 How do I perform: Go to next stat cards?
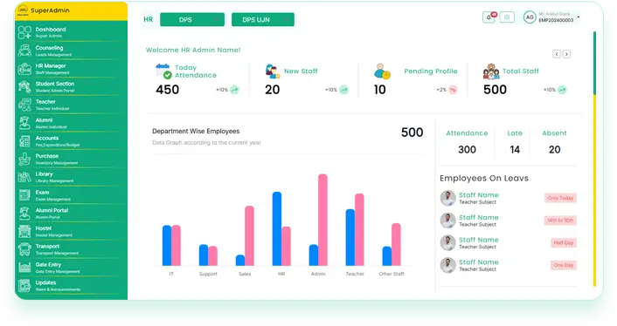pos(566,54)
